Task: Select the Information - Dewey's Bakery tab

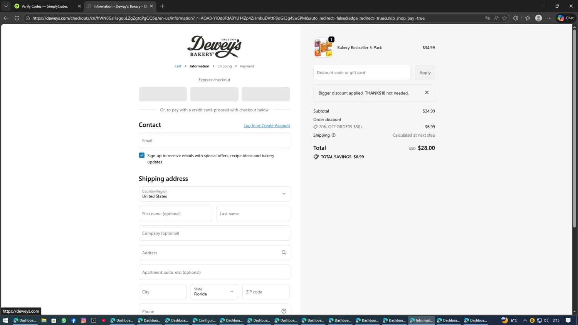Action: [120, 6]
